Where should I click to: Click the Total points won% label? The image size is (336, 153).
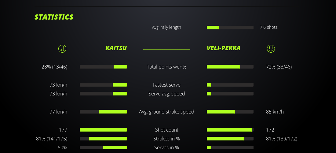click(166, 67)
